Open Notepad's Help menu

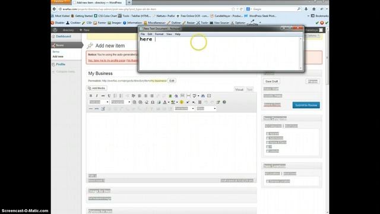[x=178, y=34]
